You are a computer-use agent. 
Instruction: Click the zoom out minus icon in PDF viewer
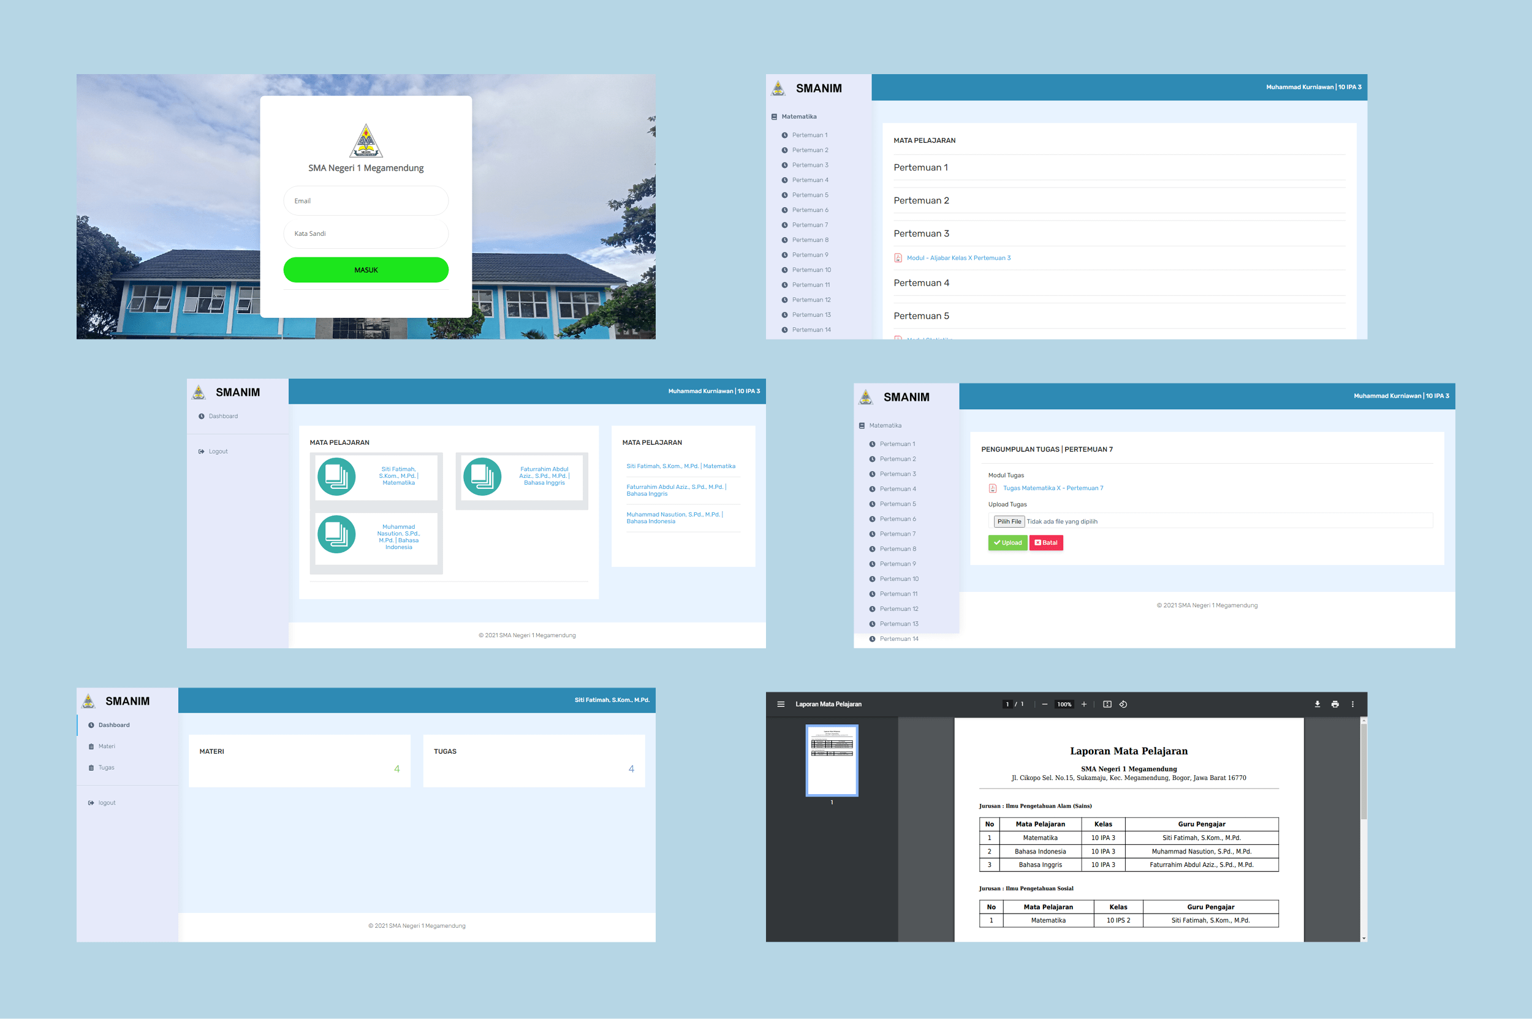[x=1044, y=704]
